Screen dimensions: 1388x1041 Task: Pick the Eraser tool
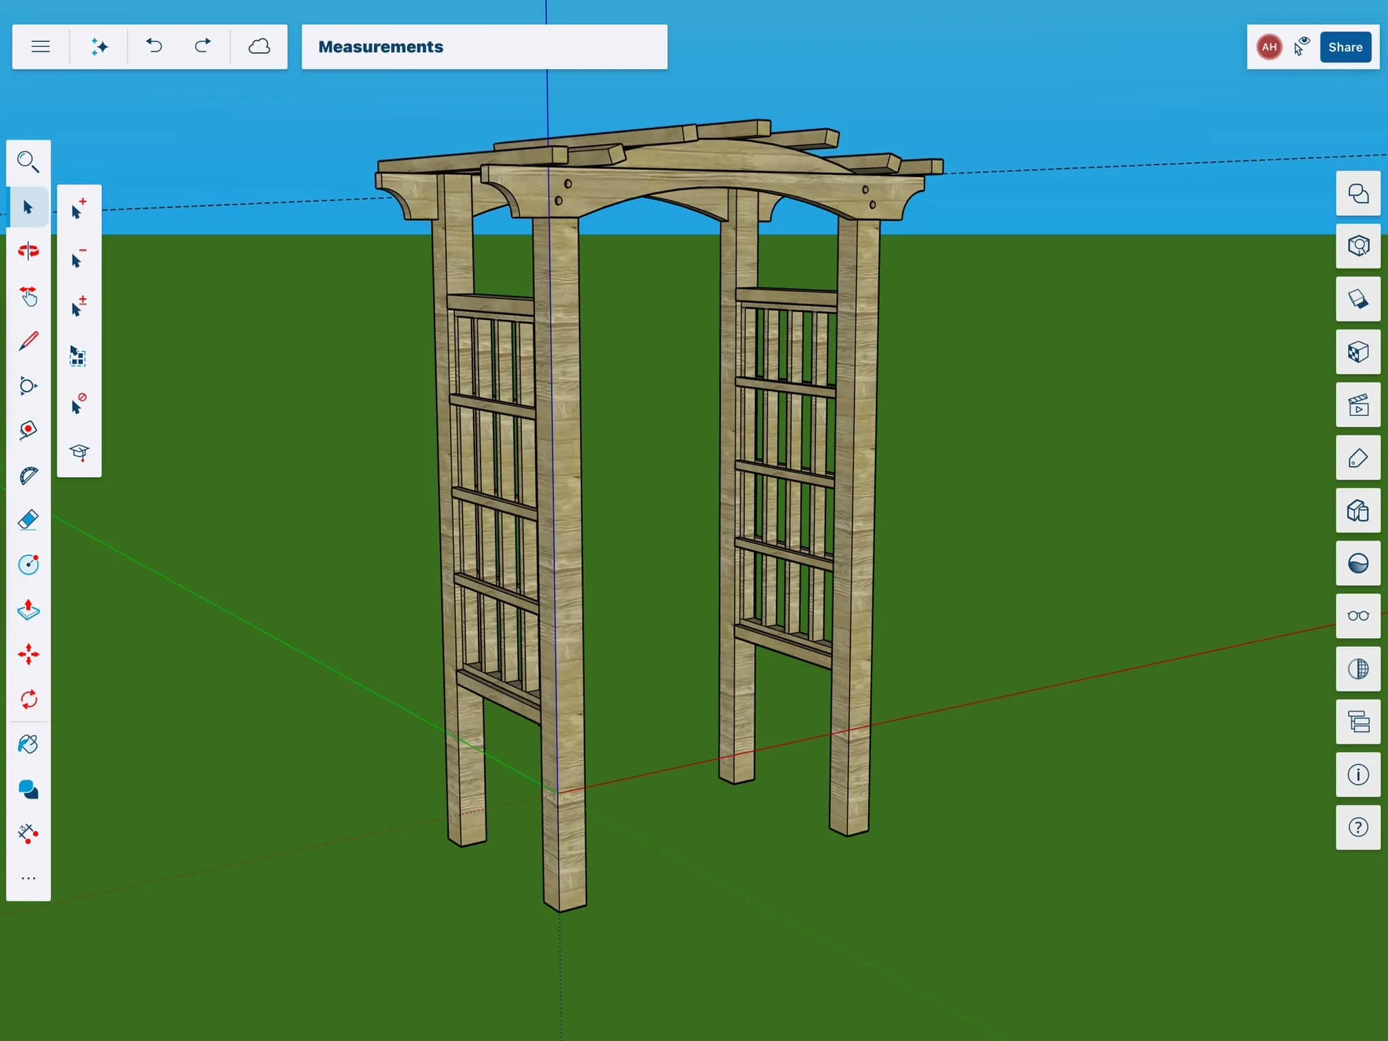click(x=28, y=520)
